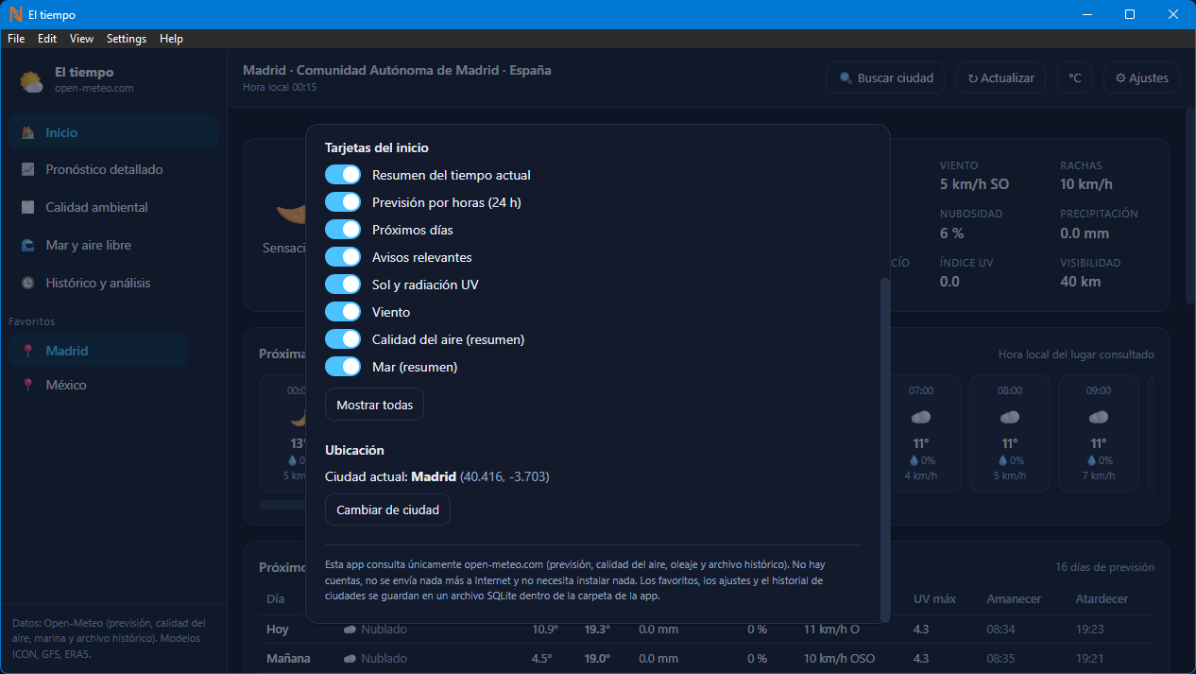The width and height of the screenshot is (1196, 674).
Task: Click the Histórico y análisis clock icon
Action: point(28,283)
